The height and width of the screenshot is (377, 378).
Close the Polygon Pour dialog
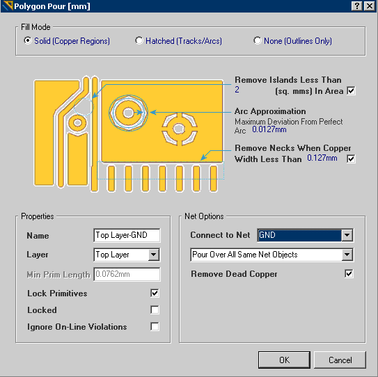[x=370, y=6]
